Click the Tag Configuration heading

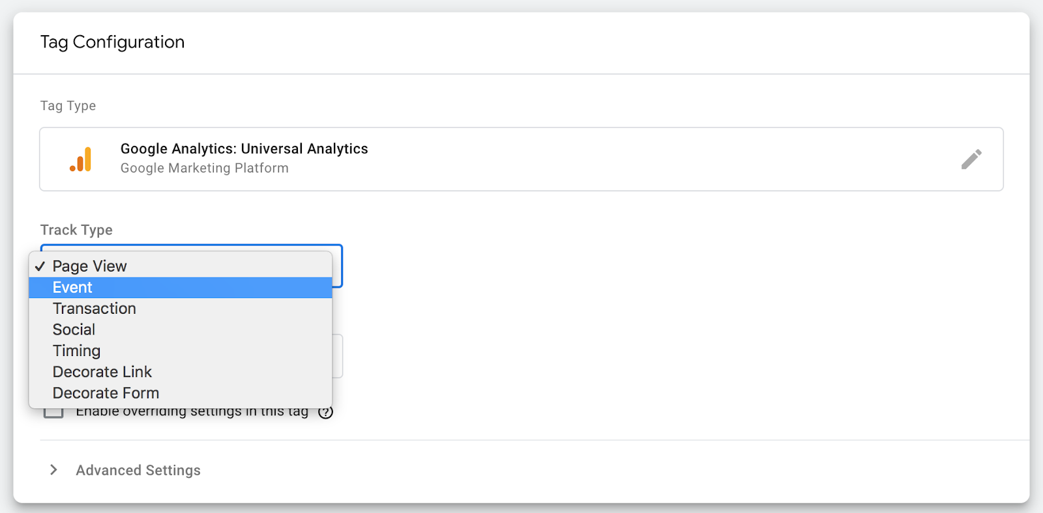(112, 42)
